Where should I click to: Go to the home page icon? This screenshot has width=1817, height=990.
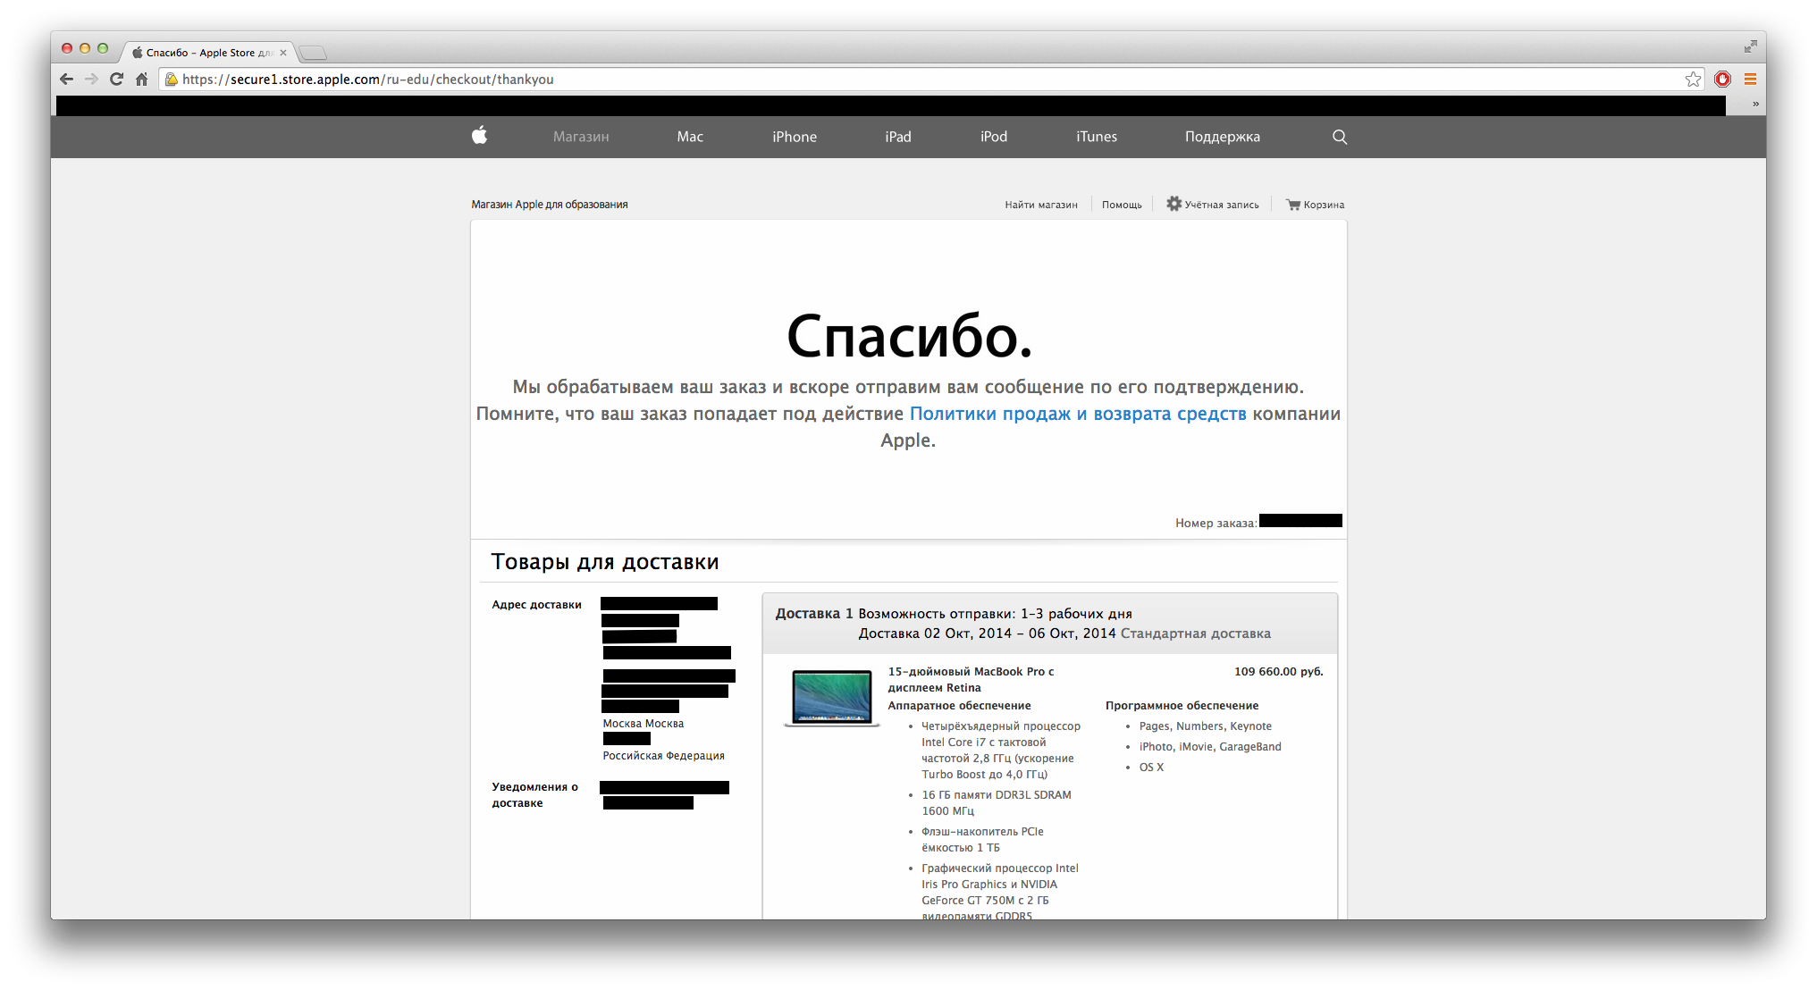pyautogui.click(x=141, y=79)
